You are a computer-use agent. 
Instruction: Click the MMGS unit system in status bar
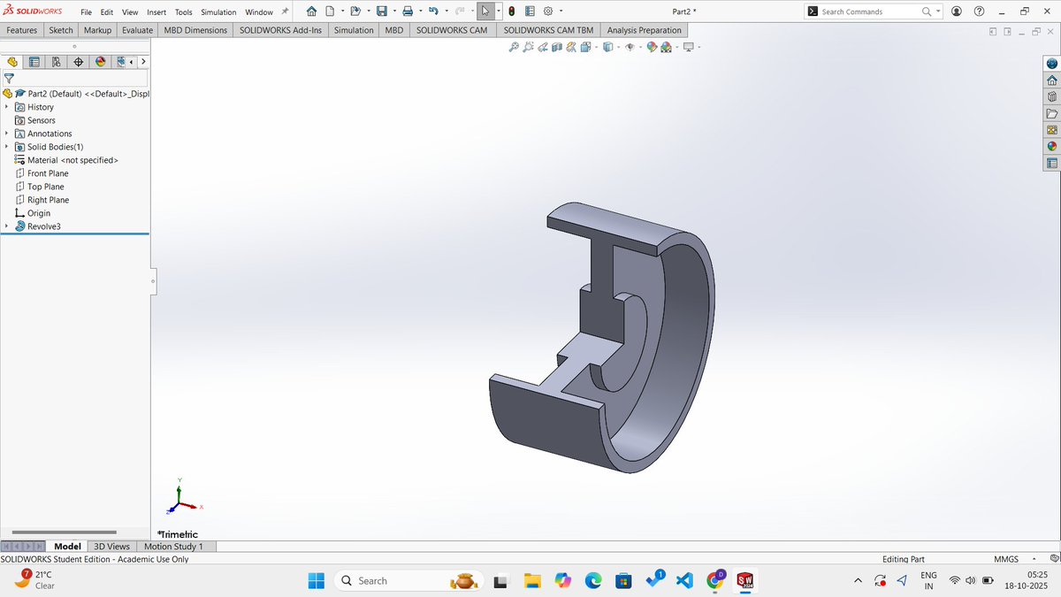click(1006, 559)
